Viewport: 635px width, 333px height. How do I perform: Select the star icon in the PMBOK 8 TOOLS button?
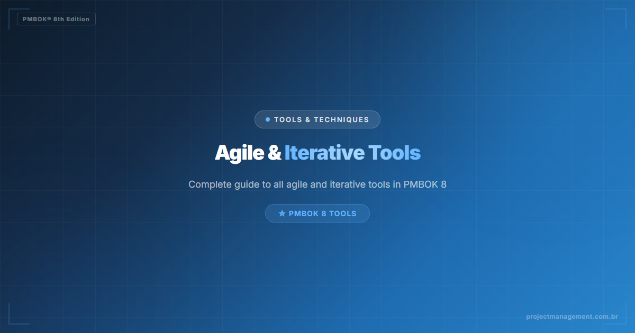pyautogui.click(x=281, y=213)
